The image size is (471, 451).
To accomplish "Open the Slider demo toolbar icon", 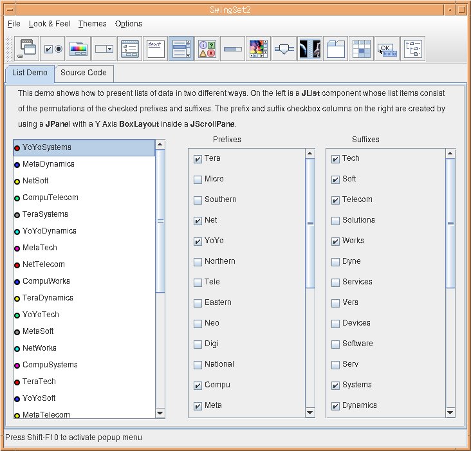I will (x=284, y=48).
